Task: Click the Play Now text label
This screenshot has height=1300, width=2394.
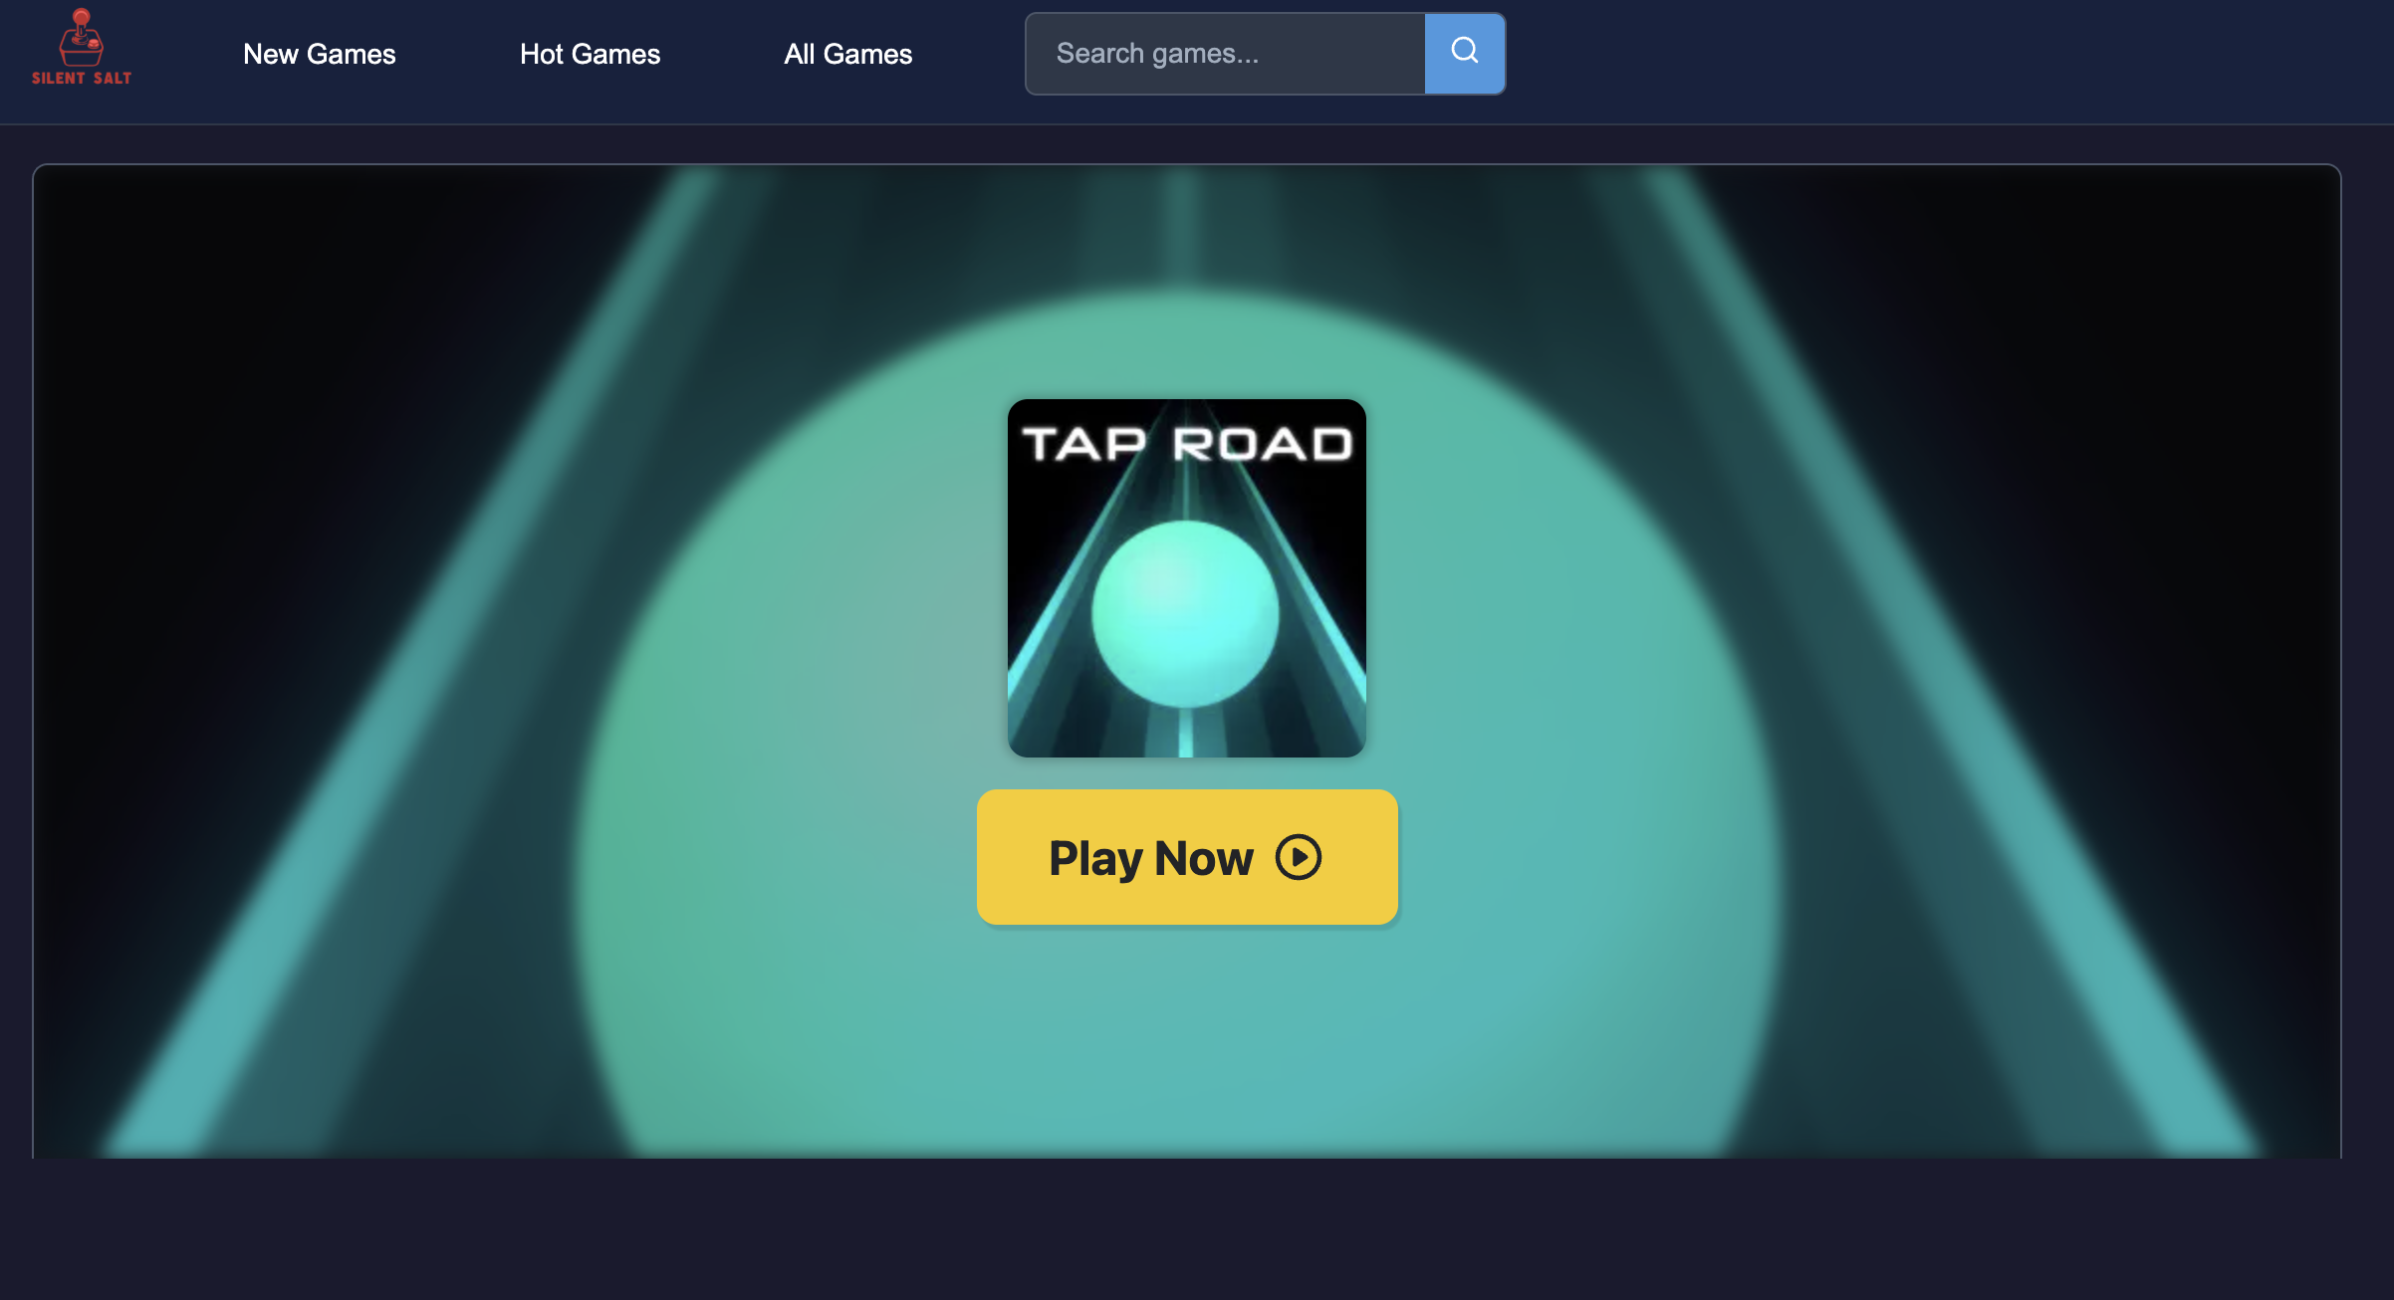Action: [x=1150, y=858]
